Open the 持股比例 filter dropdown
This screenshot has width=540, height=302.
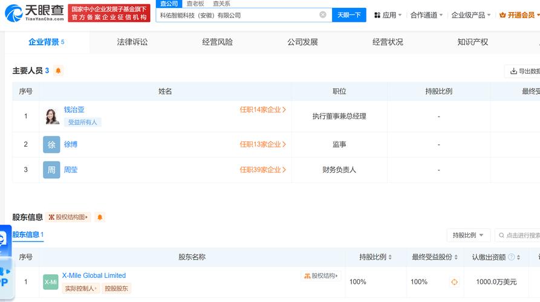(x=467, y=236)
